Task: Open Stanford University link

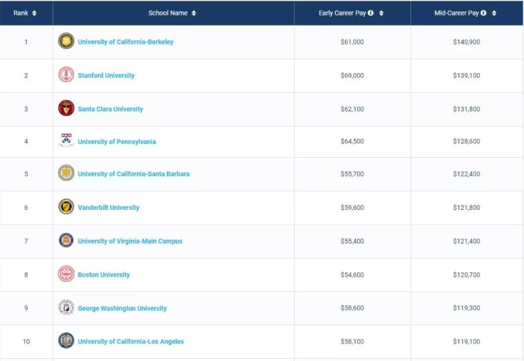Action: tap(106, 76)
